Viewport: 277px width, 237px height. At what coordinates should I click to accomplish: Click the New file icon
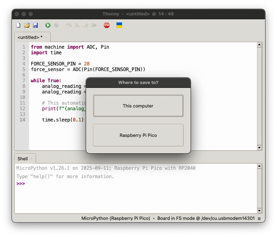tap(19, 25)
